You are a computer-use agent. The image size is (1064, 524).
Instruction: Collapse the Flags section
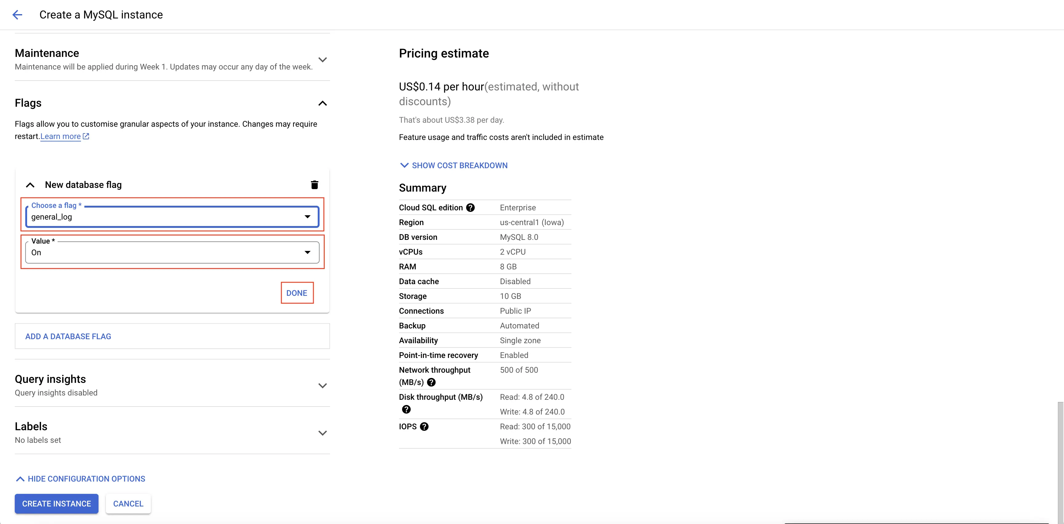pos(323,103)
